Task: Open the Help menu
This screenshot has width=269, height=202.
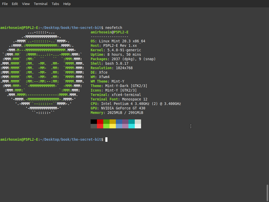Action: click(67, 4)
